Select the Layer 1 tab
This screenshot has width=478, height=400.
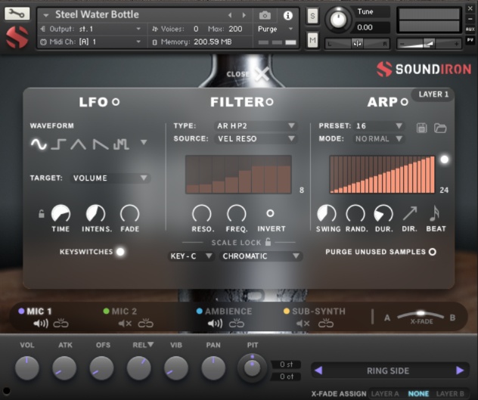point(433,95)
